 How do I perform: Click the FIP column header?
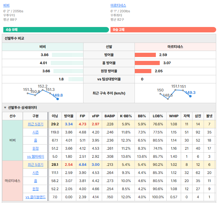pyautogui.click(x=83, y=116)
